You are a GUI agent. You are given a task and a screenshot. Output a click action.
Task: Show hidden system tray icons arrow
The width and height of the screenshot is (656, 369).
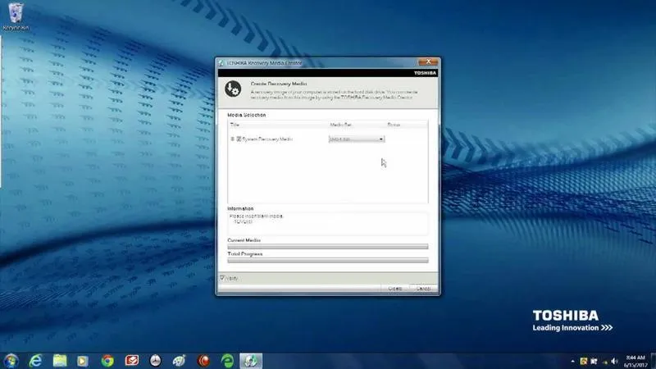(x=572, y=361)
